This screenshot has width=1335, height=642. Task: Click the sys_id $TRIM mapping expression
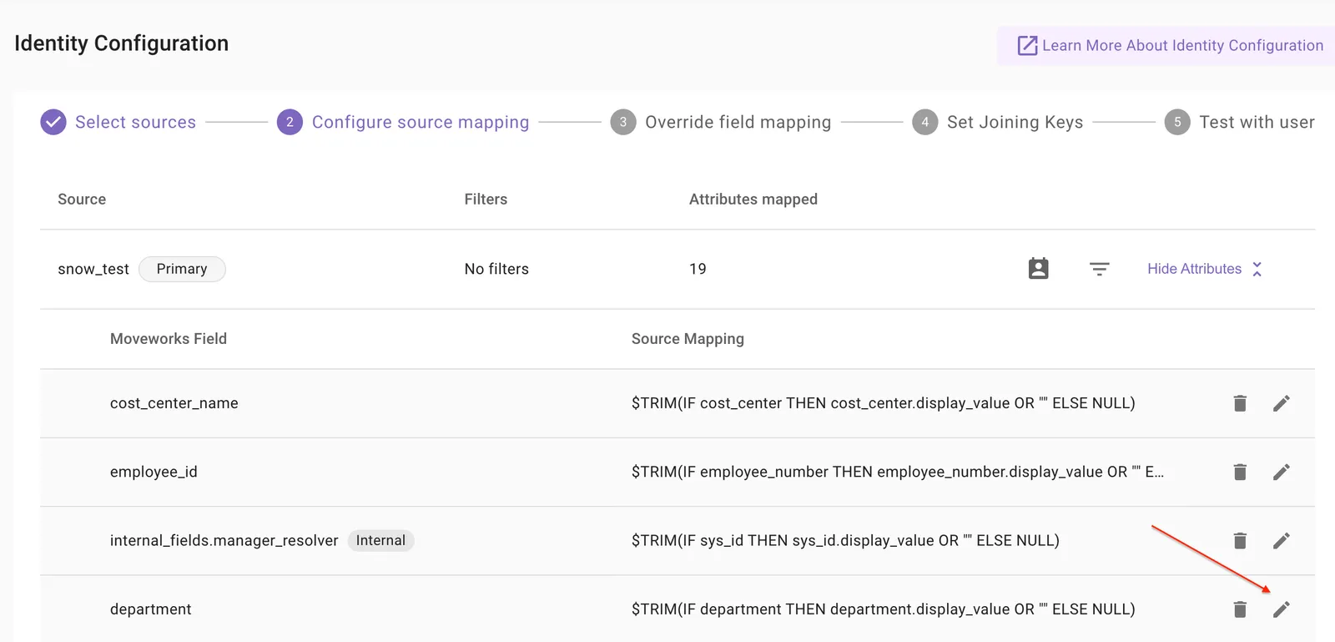(x=845, y=540)
